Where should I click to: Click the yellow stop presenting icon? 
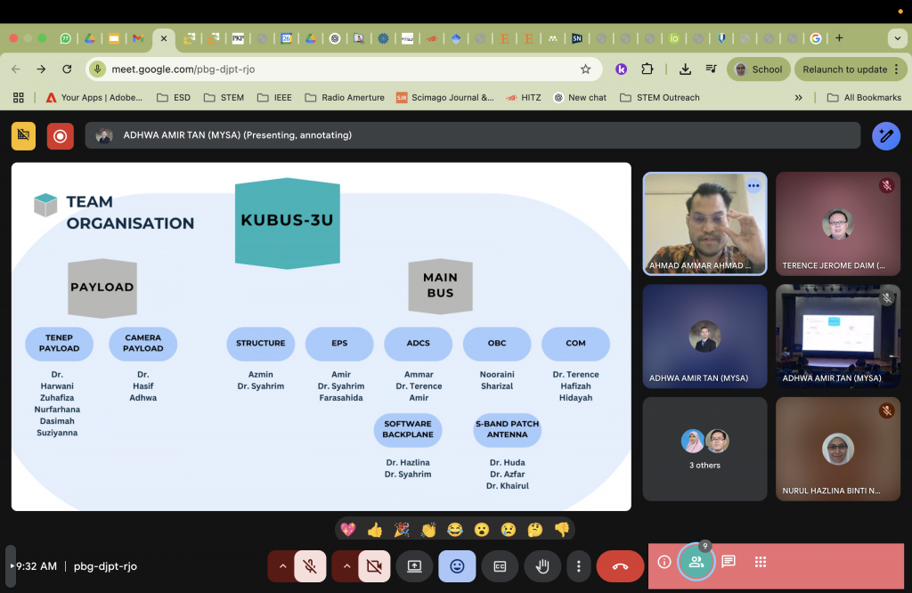tap(24, 135)
